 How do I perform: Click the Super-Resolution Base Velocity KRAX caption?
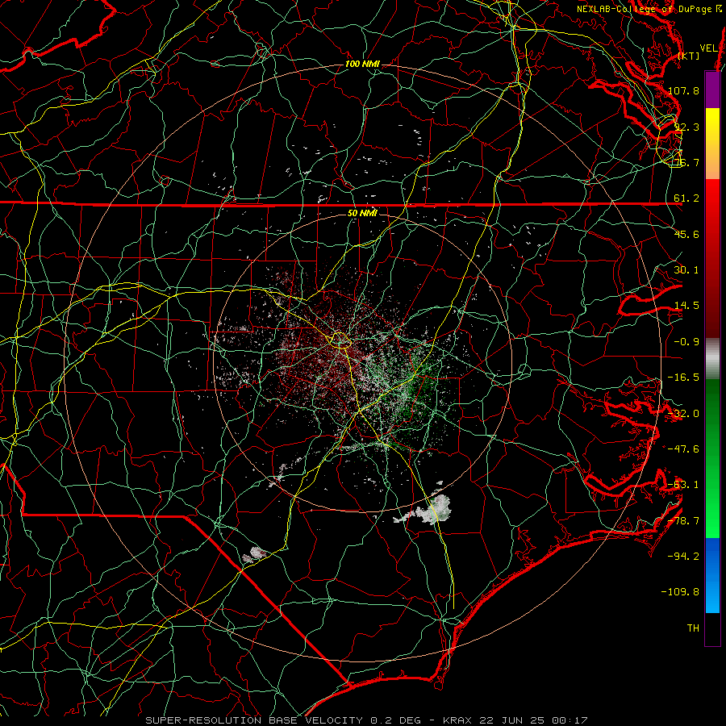(x=367, y=720)
